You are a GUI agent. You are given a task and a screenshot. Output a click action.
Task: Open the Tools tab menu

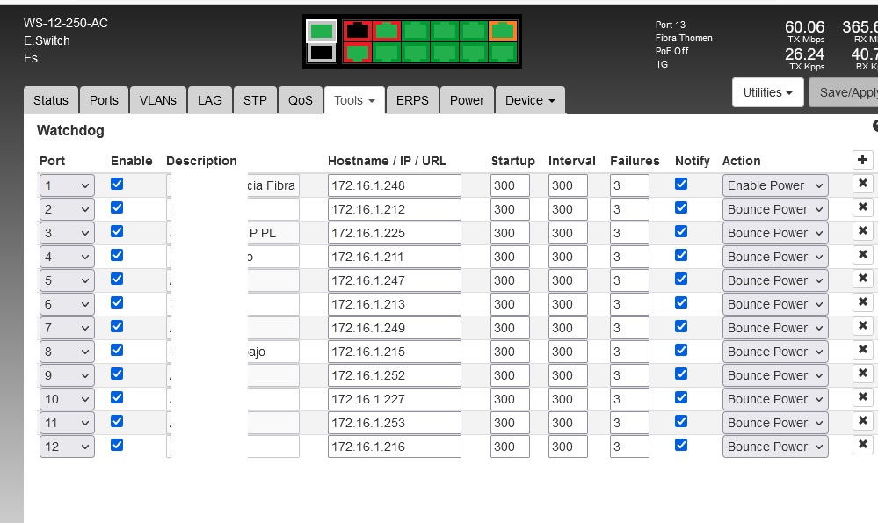(x=354, y=100)
